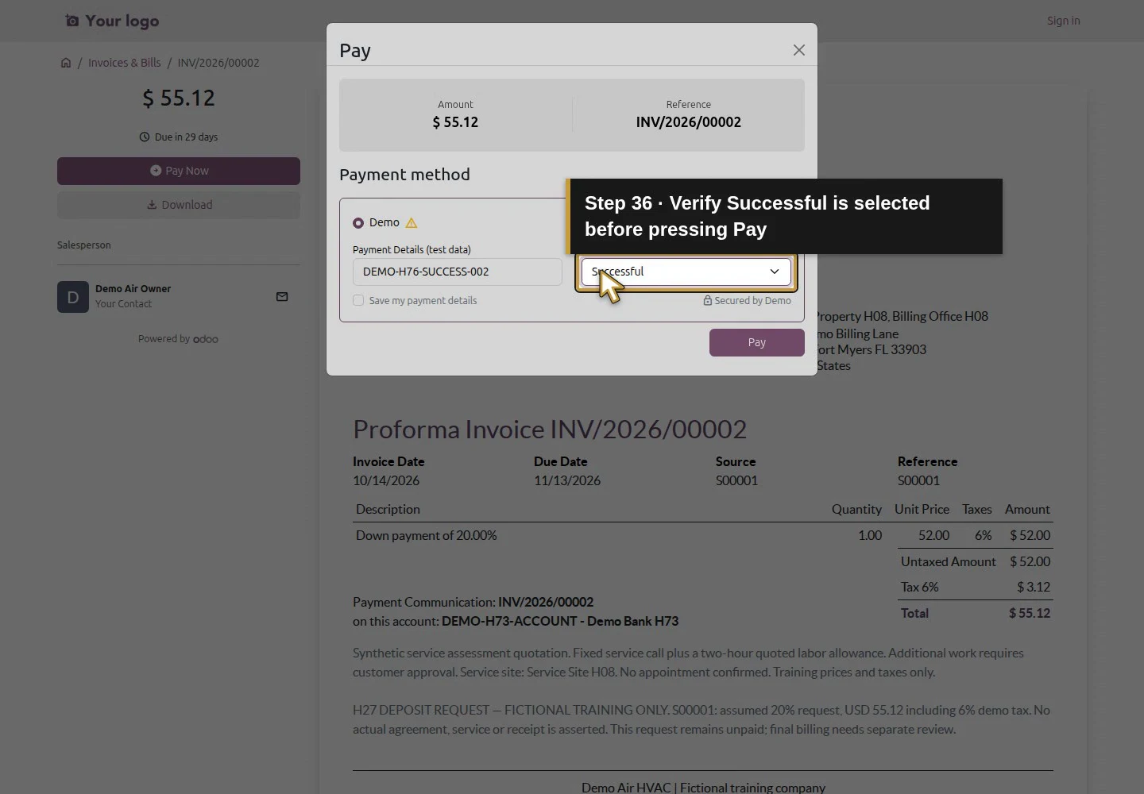Click DEMO-H73-ACCOUNT bank account text
The image size is (1144, 794).
tap(560, 622)
